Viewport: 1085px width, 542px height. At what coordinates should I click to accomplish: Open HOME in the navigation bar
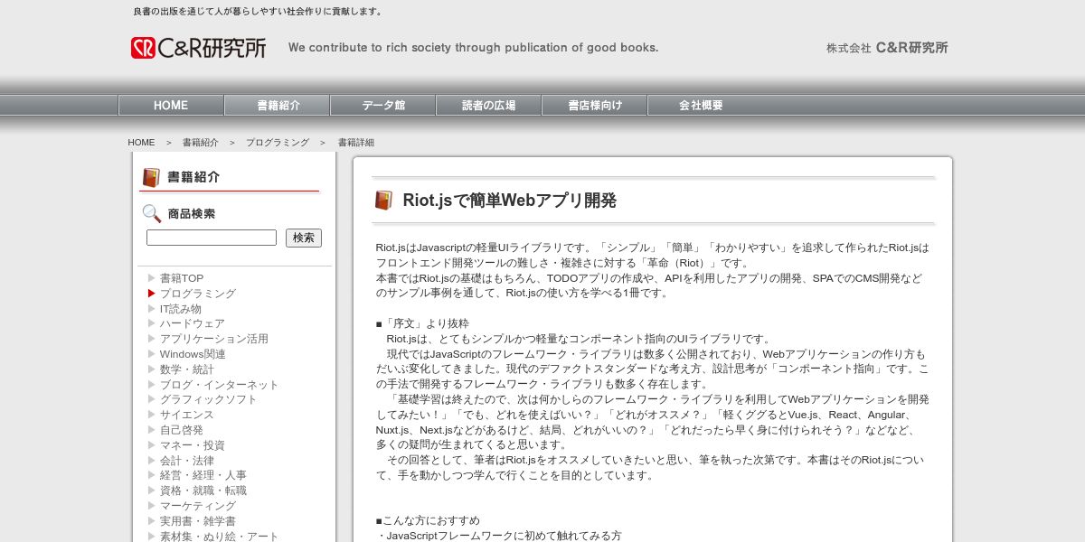[x=171, y=106]
